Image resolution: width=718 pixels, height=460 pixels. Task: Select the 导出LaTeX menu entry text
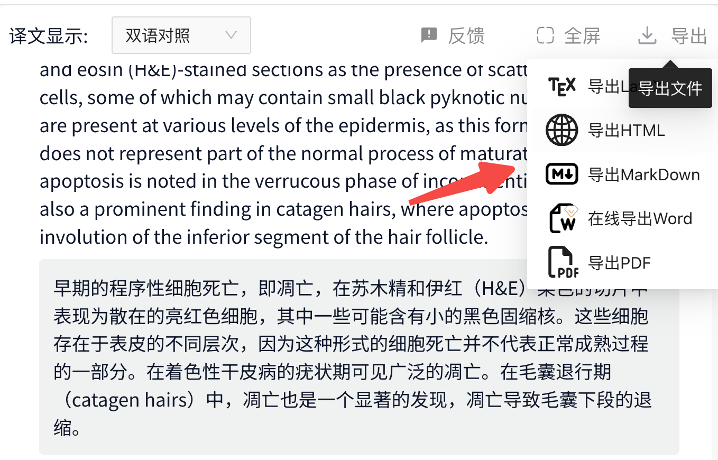tap(608, 86)
